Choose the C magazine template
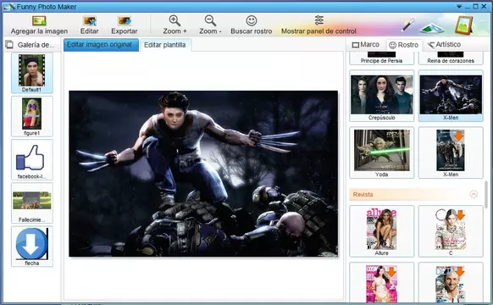The height and width of the screenshot is (305, 493). 451,231
